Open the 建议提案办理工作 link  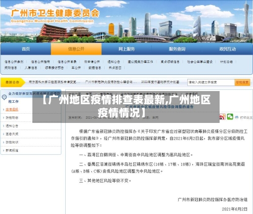[x=140, y=62]
